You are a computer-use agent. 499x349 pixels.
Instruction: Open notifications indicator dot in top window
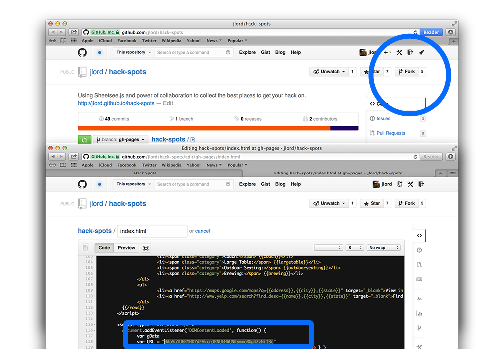(x=100, y=52)
